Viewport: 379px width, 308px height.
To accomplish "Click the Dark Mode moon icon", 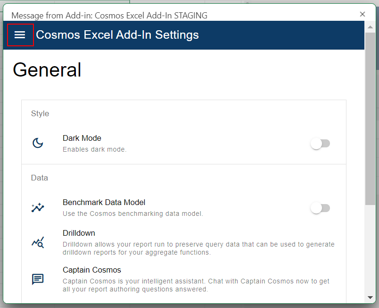I will coord(38,143).
